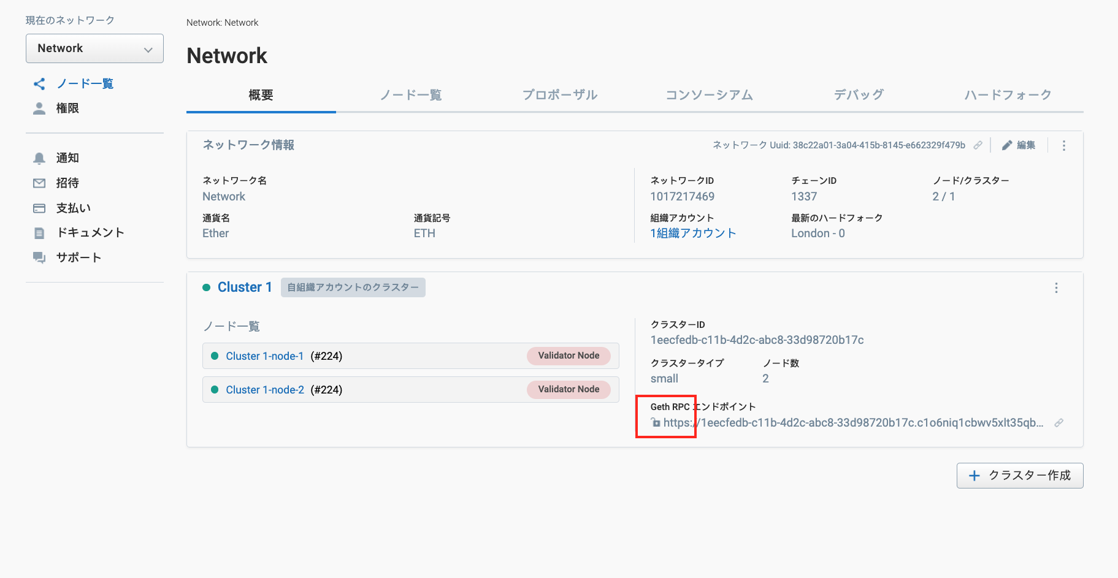Click the Geth RPC endpoint URL
This screenshot has height=578, width=1118.
[x=853, y=423]
